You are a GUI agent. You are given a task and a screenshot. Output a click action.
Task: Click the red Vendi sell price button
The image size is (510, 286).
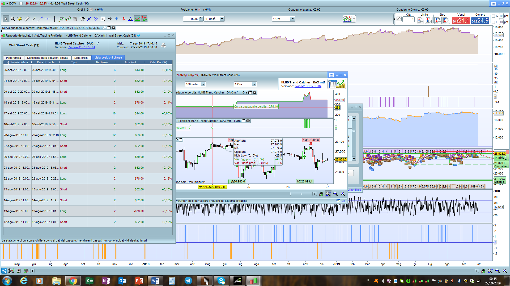click(x=461, y=21)
